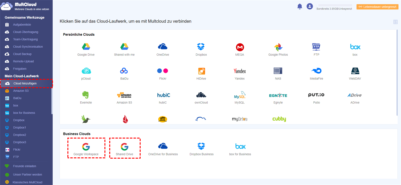This screenshot has width=401, height=185.
Task: Select the NAS icon
Action: [278, 71]
